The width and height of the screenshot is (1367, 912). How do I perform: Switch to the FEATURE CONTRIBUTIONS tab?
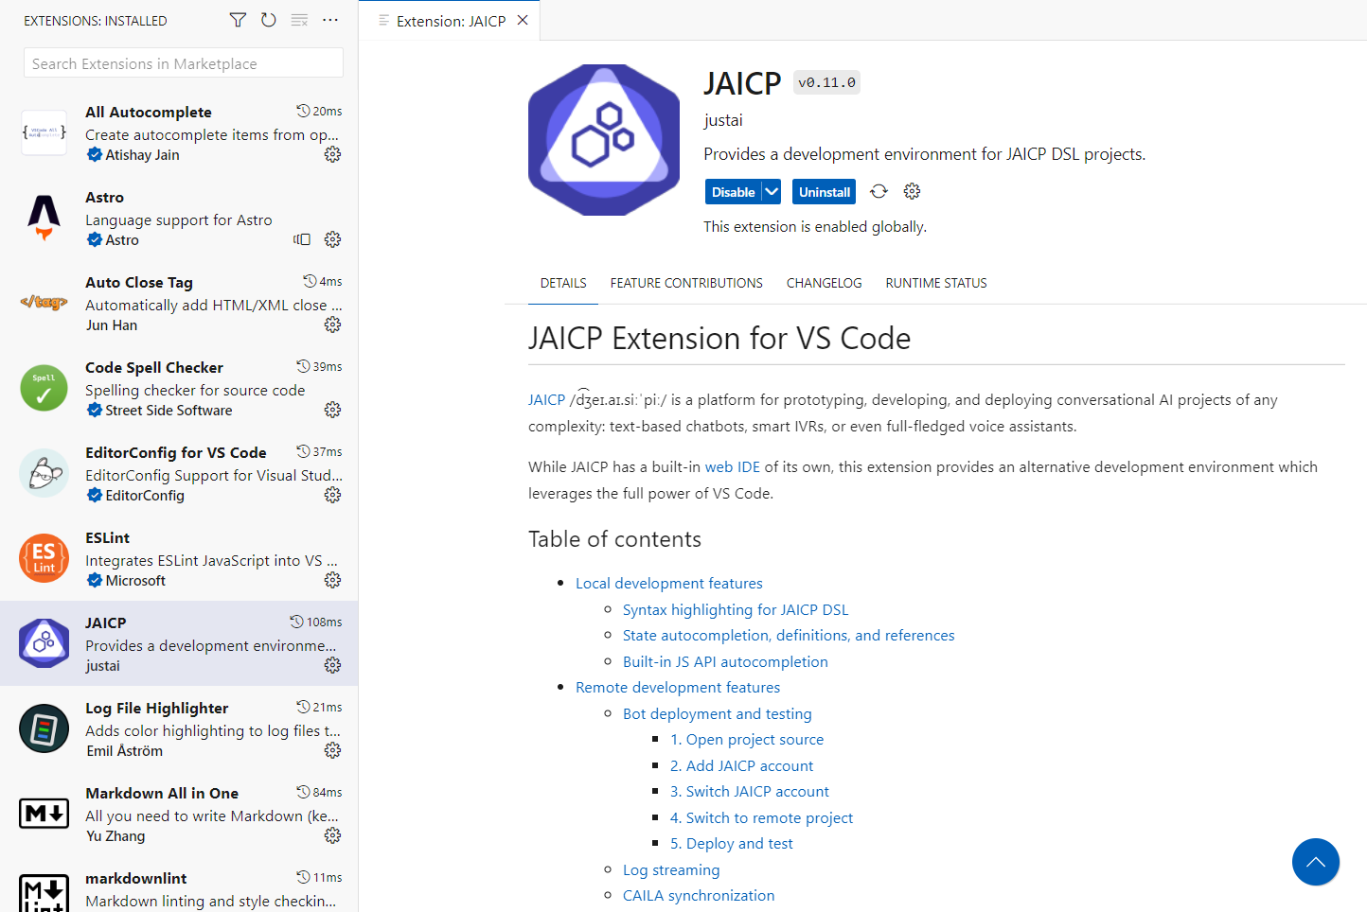(686, 282)
